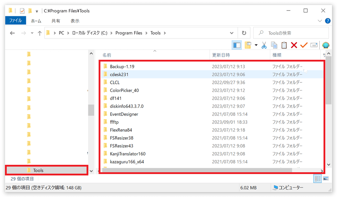Switch to the 表示 ribbon tab

point(75,21)
